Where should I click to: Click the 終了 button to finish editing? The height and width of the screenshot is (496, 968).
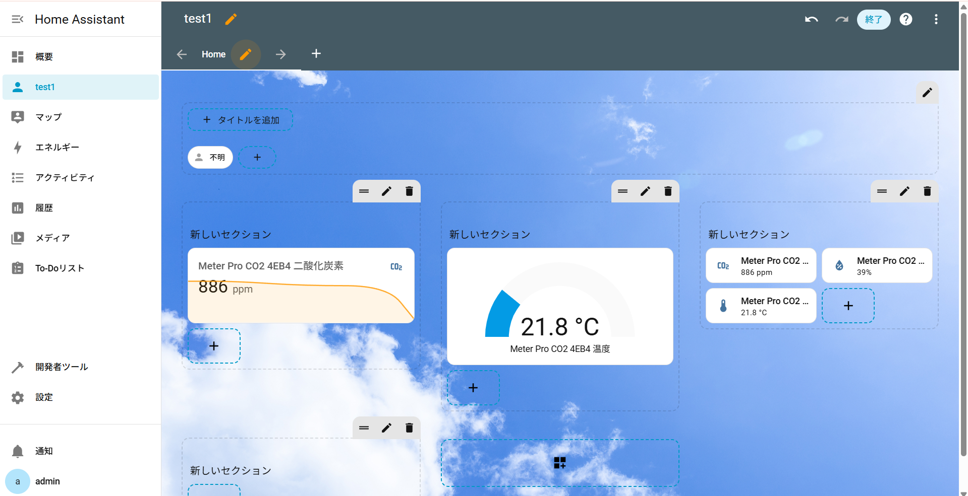tap(873, 19)
